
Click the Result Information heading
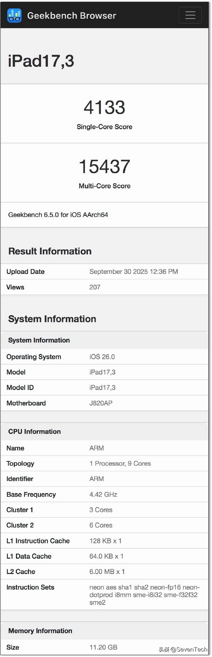[50, 251]
